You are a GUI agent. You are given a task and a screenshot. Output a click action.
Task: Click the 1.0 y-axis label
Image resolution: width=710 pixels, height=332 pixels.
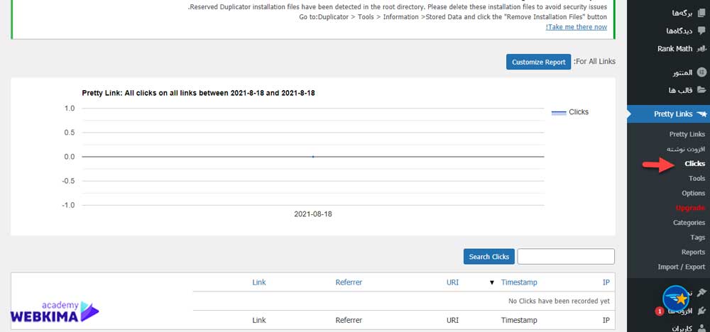coord(70,109)
